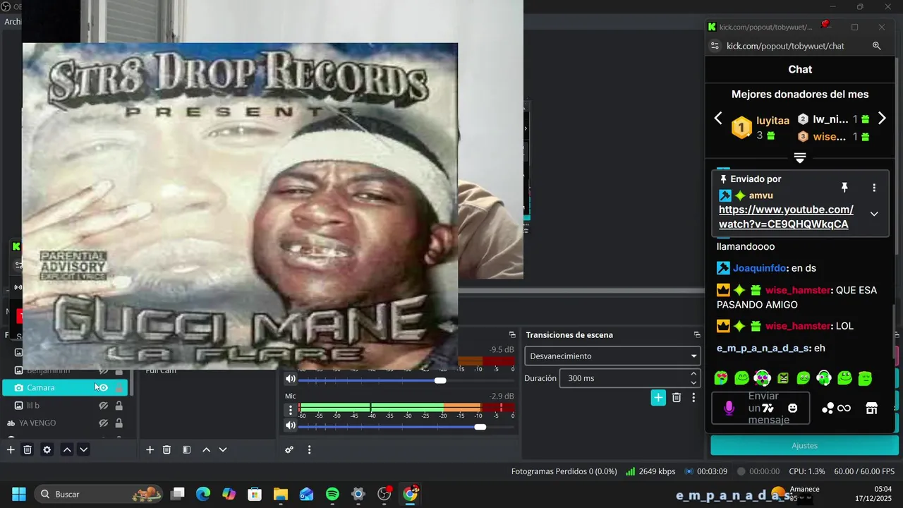Image resolution: width=903 pixels, height=508 pixels.
Task: Remove the transition with the trash icon
Action: pyautogui.click(x=677, y=398)
